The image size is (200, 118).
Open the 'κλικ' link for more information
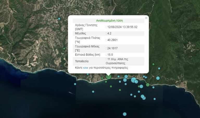(x=86, y=68)
